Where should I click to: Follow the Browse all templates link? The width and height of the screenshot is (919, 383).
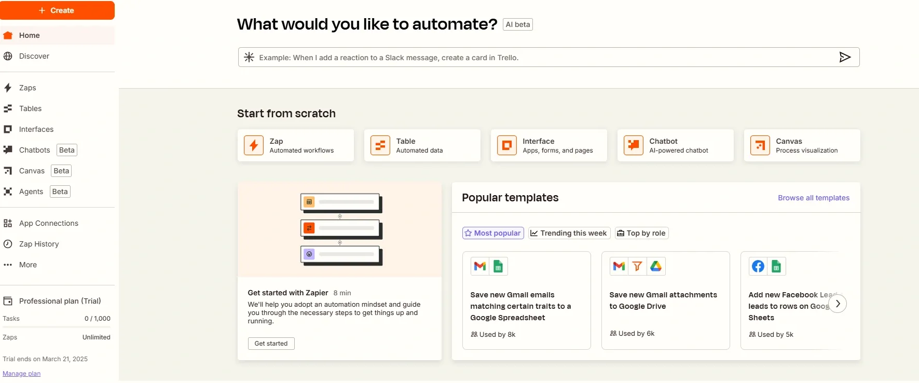pyautogui.click(x=813, y=198)
